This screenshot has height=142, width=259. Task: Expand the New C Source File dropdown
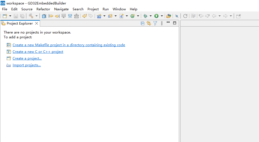127,16
